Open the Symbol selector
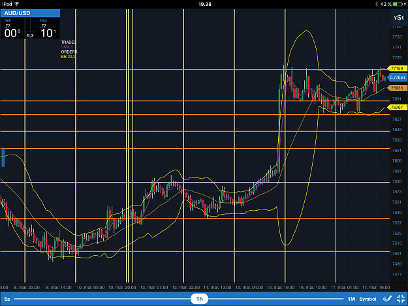Image resolution: width=408 pixels, height=306 pixels. tap(368, 299)
